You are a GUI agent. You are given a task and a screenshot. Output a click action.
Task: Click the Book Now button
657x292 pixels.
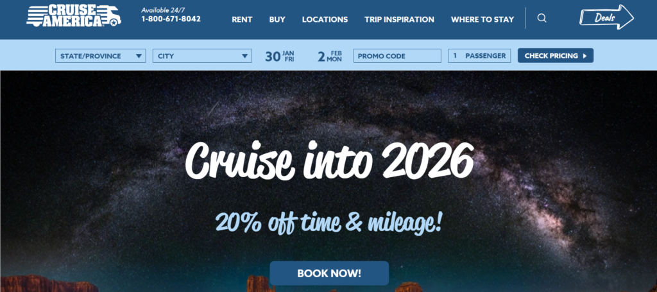[329, 273]
